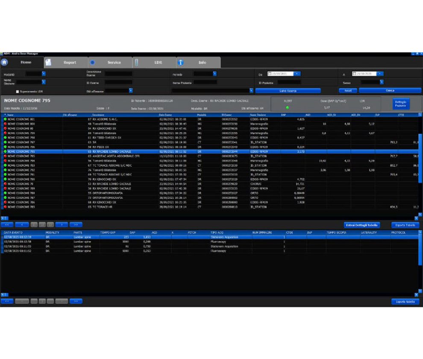
Task: Switch to the LDR tab
Action: 158,62
